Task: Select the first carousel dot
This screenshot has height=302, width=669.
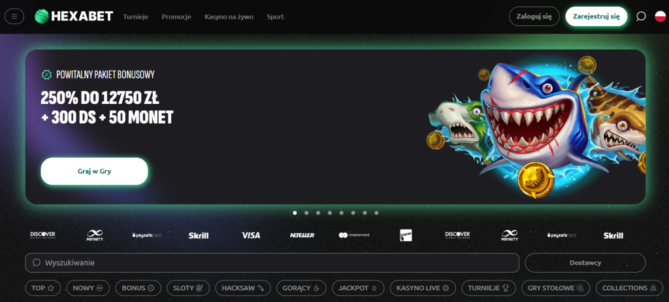Action: pyautogui.click(x=295, y=212)
